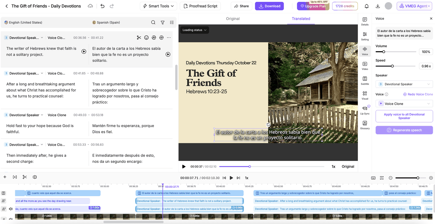Image resolution: width=435 pixels, height=224 pixels.
Task: Close the Voice panel
Action: pyautogui.click(x=431, y=19)
